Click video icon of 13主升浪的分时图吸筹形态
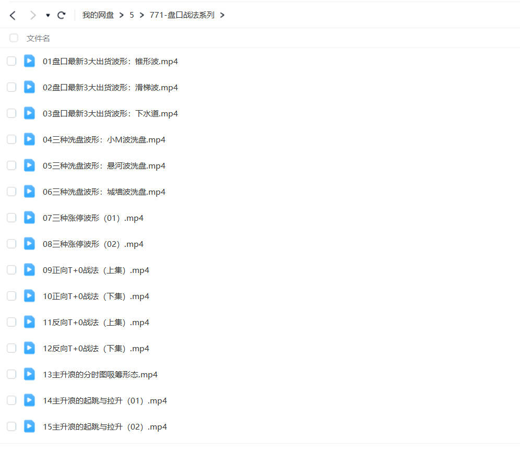Image resolution: width=520 pixels, height=452 pixels. pos(29,374)
